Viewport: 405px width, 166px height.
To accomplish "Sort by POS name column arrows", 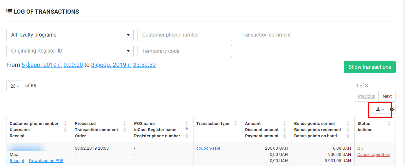I will point(187,124).
